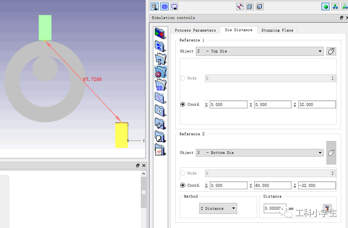Click Reference 2 X coordinate field

[x=228, y=185]
